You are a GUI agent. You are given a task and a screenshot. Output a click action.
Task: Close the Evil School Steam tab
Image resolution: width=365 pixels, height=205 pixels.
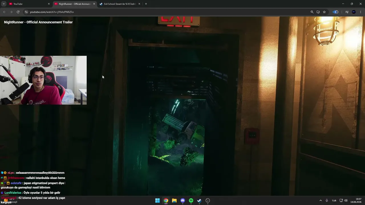[x=139, y=4]
